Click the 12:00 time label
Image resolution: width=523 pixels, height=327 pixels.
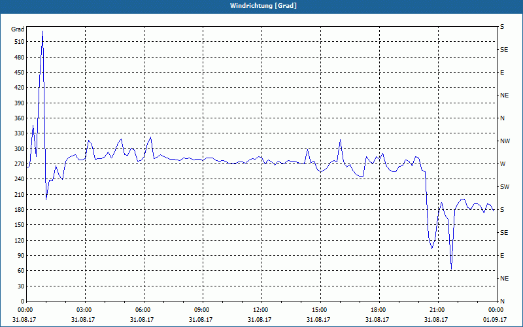click(260, 310)
